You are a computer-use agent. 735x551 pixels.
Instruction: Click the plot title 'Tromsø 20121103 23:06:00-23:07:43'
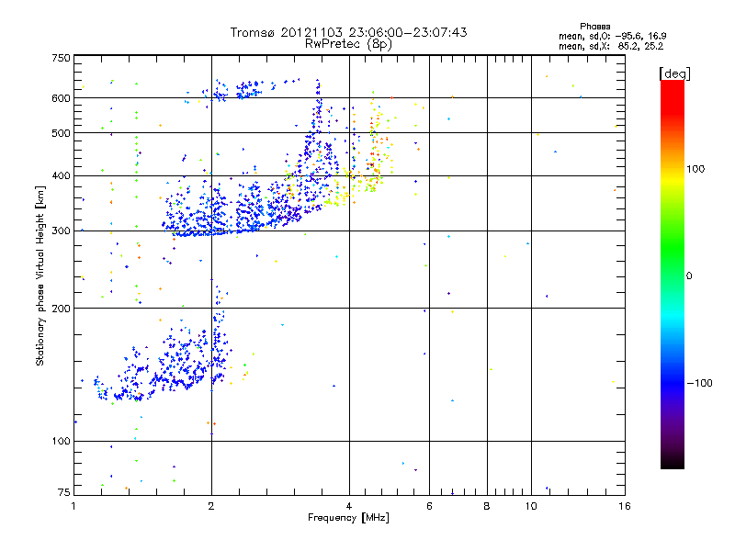349,32
